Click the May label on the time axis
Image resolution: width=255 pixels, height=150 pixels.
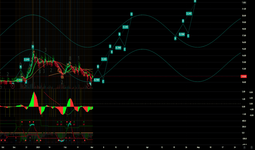point(198,147)
